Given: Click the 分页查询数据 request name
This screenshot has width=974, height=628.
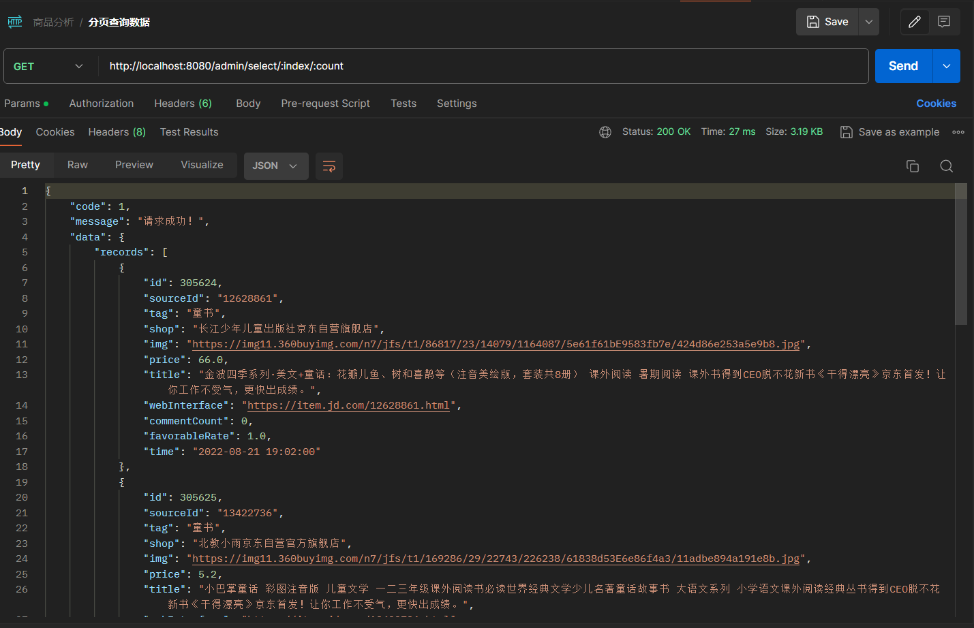Looking at the screenshot, I should click(x=119, y=22).
